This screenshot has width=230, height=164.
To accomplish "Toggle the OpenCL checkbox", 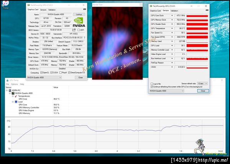I will 41,73.
